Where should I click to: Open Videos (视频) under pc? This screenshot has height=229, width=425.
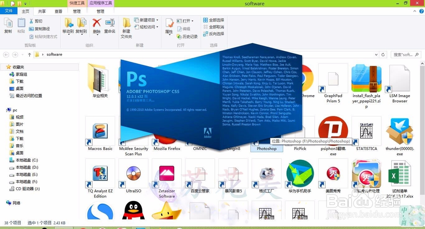click(17, 117)
